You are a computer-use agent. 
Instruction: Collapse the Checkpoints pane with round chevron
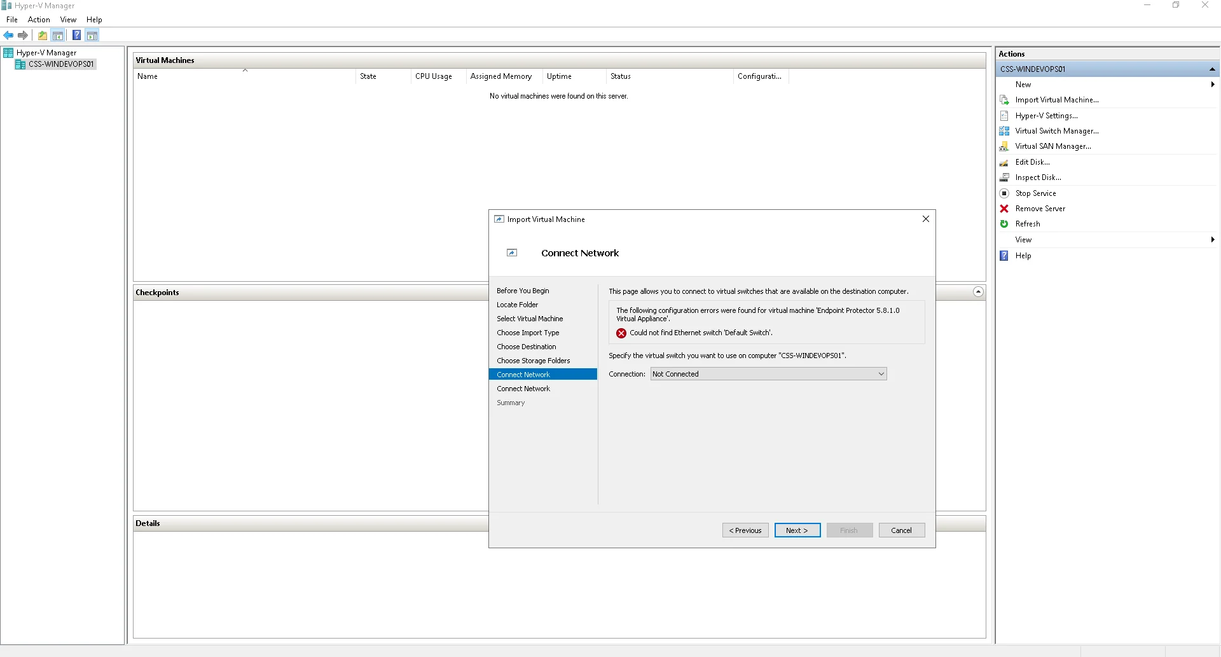tap(978, 292)
